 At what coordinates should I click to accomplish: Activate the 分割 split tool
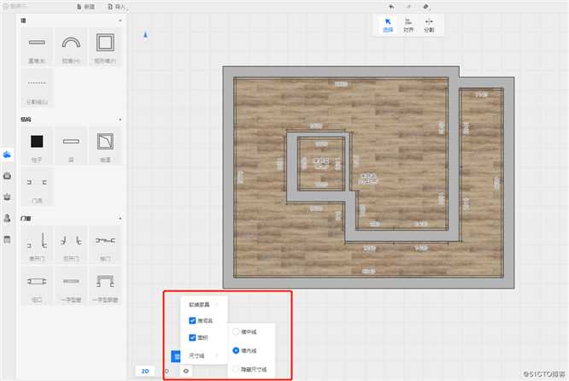point(429,26)
